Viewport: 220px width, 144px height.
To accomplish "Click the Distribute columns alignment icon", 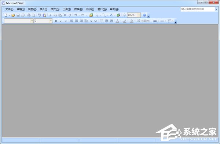I will coord(86,21).
